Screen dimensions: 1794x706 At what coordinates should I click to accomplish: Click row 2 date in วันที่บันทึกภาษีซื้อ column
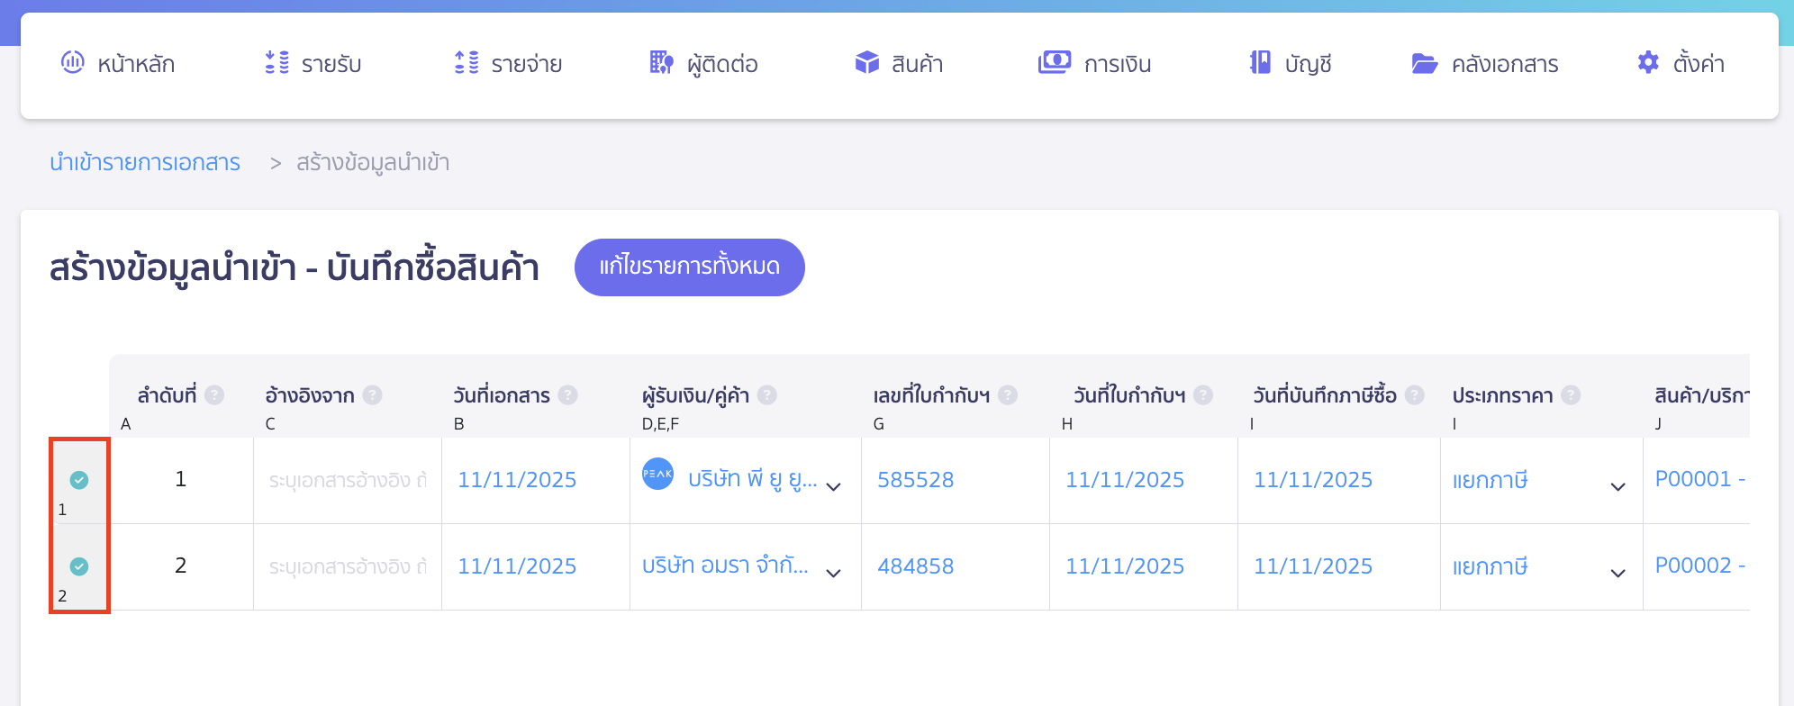pos(1313,566)
